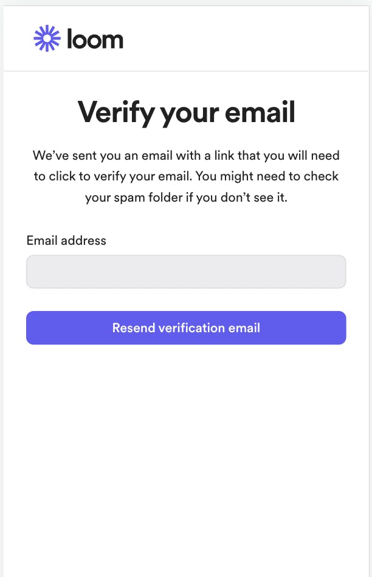This screenshot has height=577, width=372.
Task: Click the Resend verification email button
Action: click(186, 328)
